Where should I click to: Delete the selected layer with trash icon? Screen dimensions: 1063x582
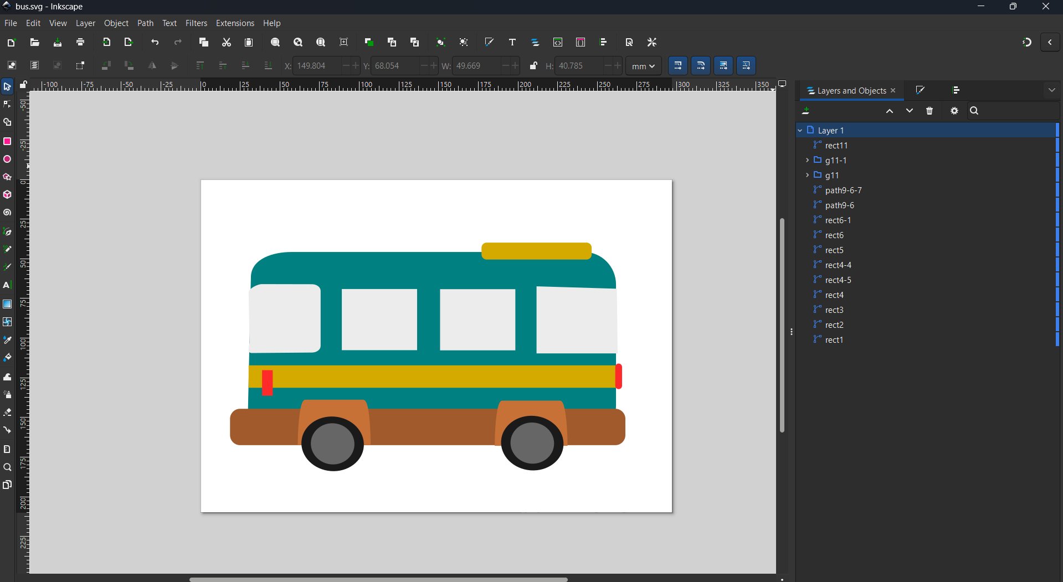click(x=930, y=111)
